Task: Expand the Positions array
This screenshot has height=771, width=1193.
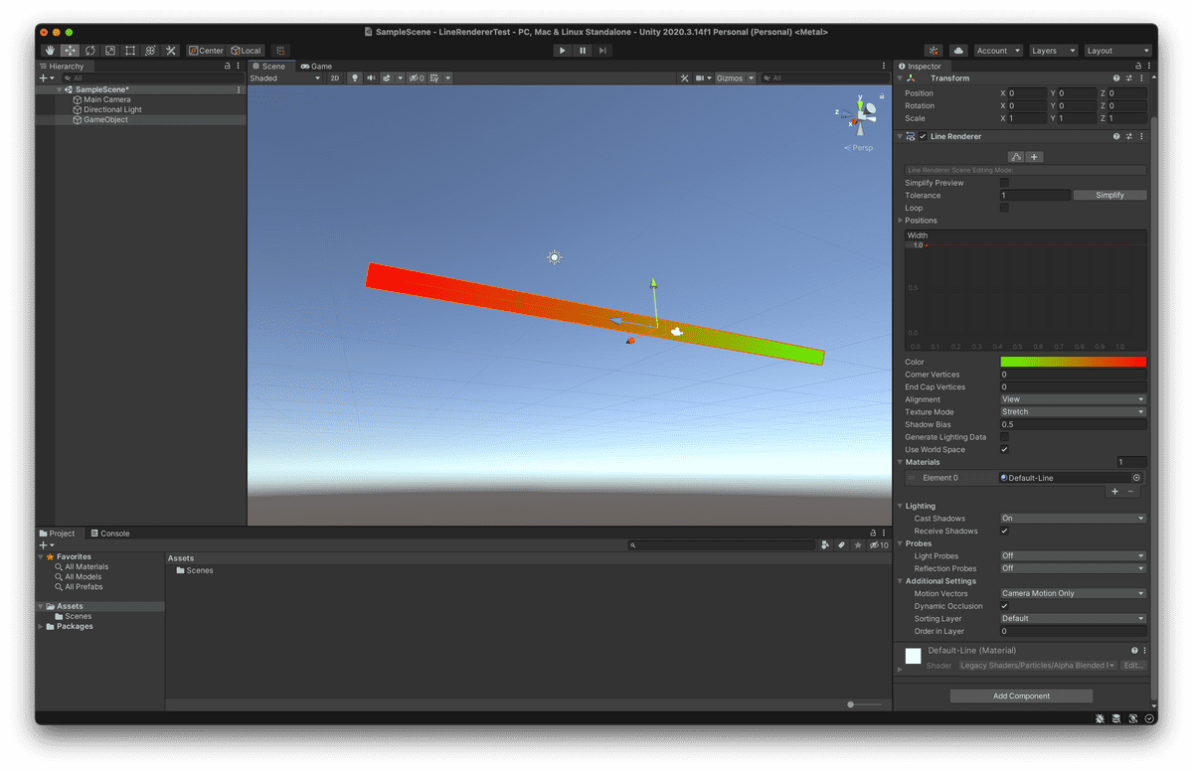Action: 902,221
